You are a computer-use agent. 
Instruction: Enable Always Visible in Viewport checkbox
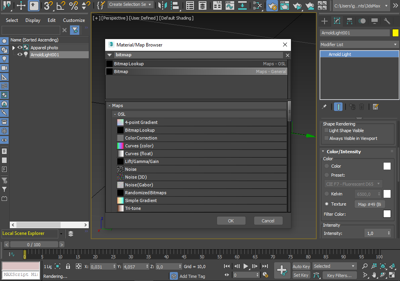pyautogui.click(x=326, y=138)
